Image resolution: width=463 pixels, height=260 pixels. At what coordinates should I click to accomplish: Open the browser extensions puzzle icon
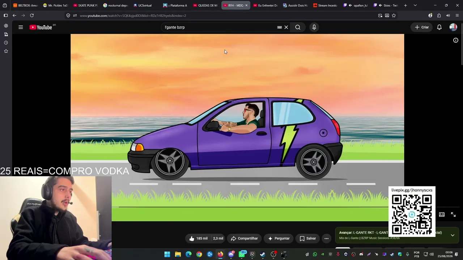(x=439, y=16)
